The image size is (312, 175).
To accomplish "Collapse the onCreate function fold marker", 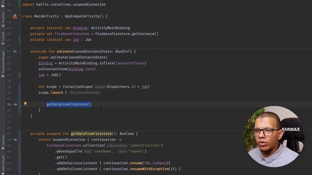I will tap(20, 52).
